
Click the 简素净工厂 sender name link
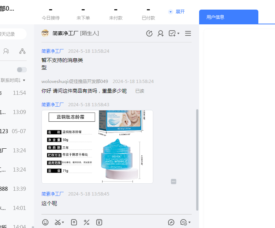53,51
